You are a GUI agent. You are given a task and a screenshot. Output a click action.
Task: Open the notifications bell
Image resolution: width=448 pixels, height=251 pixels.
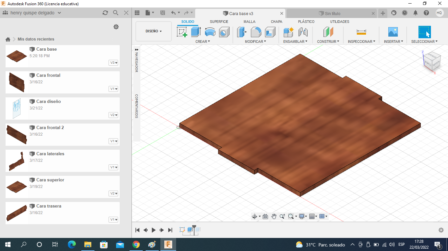[416, 13]
